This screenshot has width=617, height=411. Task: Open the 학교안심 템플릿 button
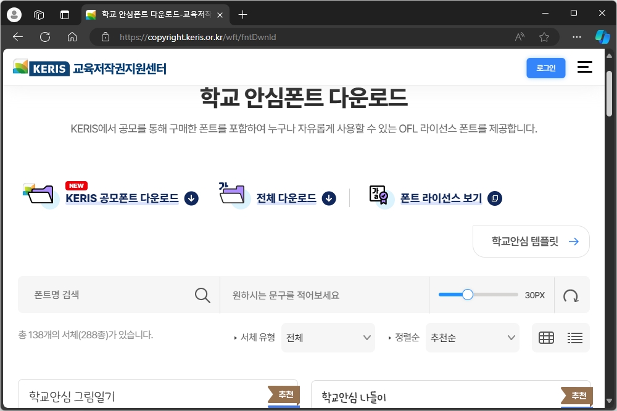[x=531, y=242]
